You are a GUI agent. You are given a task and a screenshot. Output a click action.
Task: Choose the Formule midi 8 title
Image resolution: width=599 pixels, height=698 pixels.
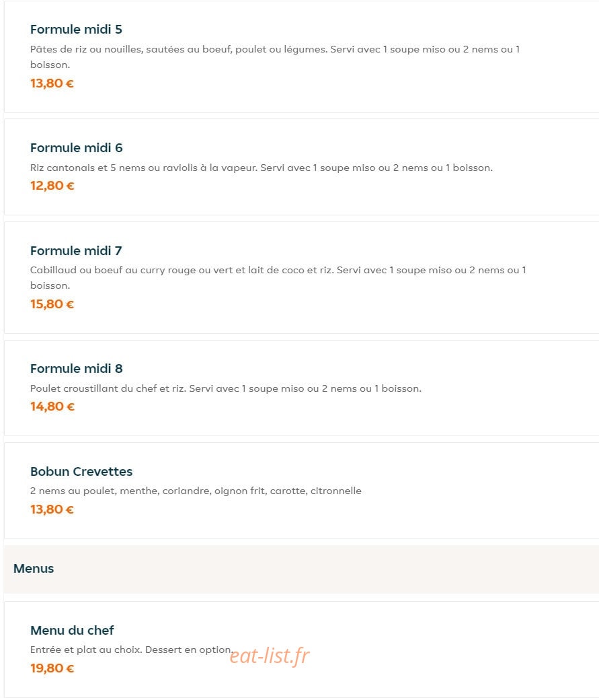(x=77, y=369)
